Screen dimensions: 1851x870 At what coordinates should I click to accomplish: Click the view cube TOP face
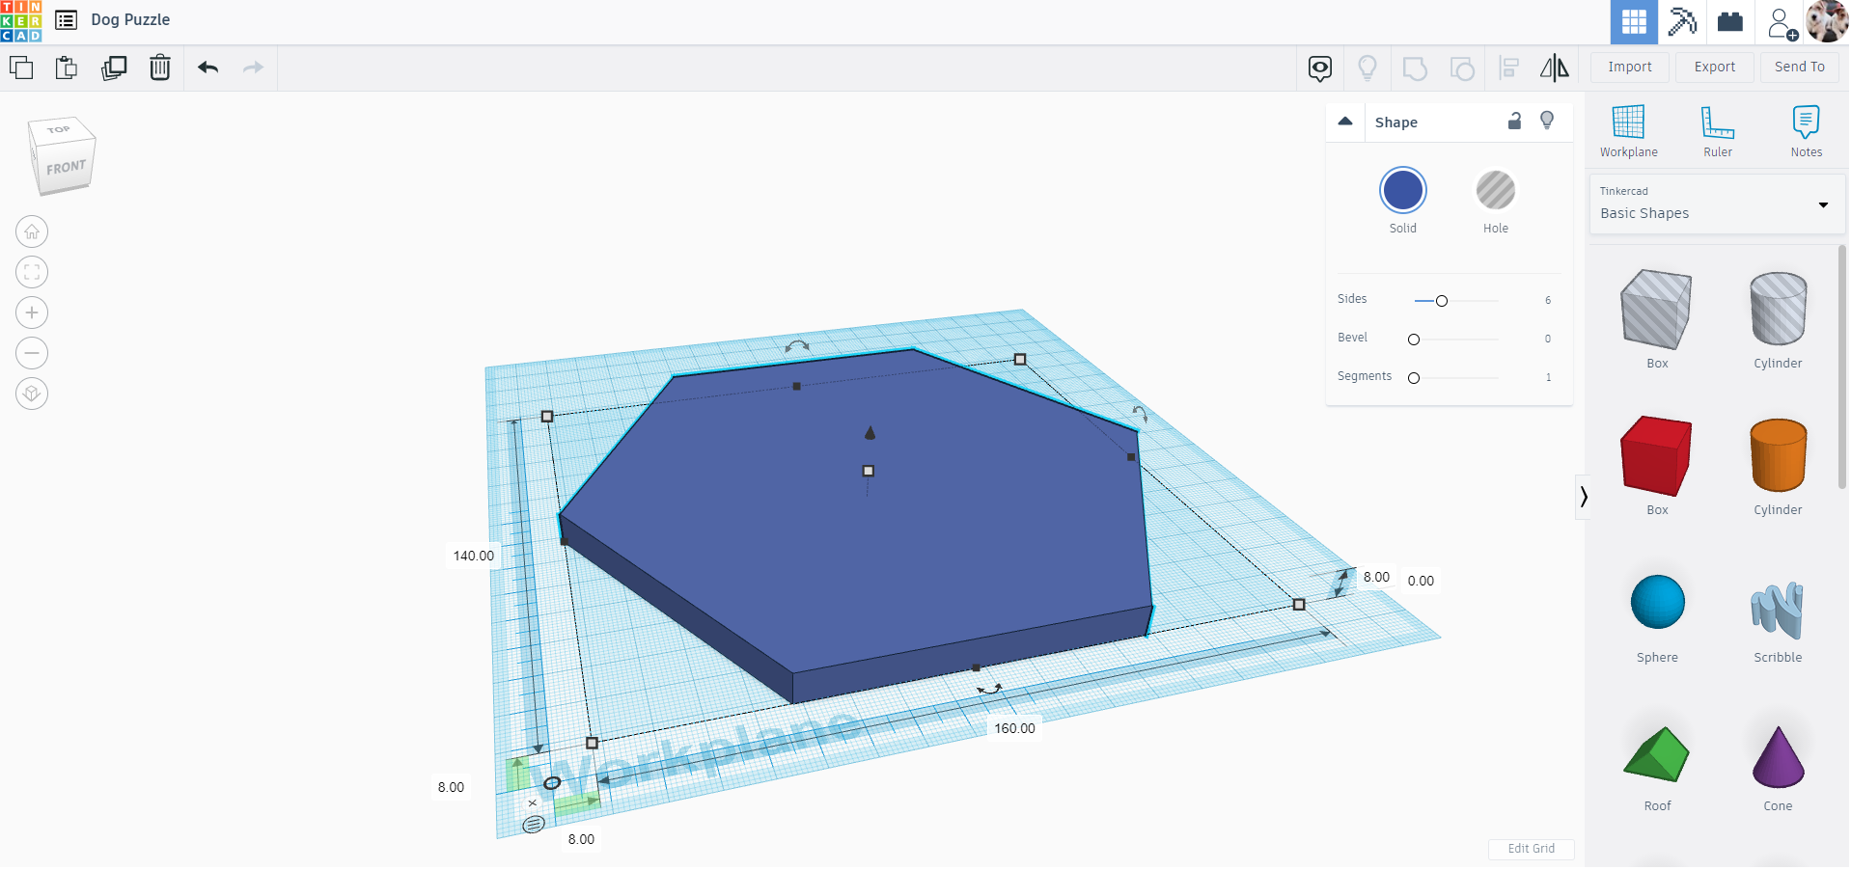[x=59, y=129]
